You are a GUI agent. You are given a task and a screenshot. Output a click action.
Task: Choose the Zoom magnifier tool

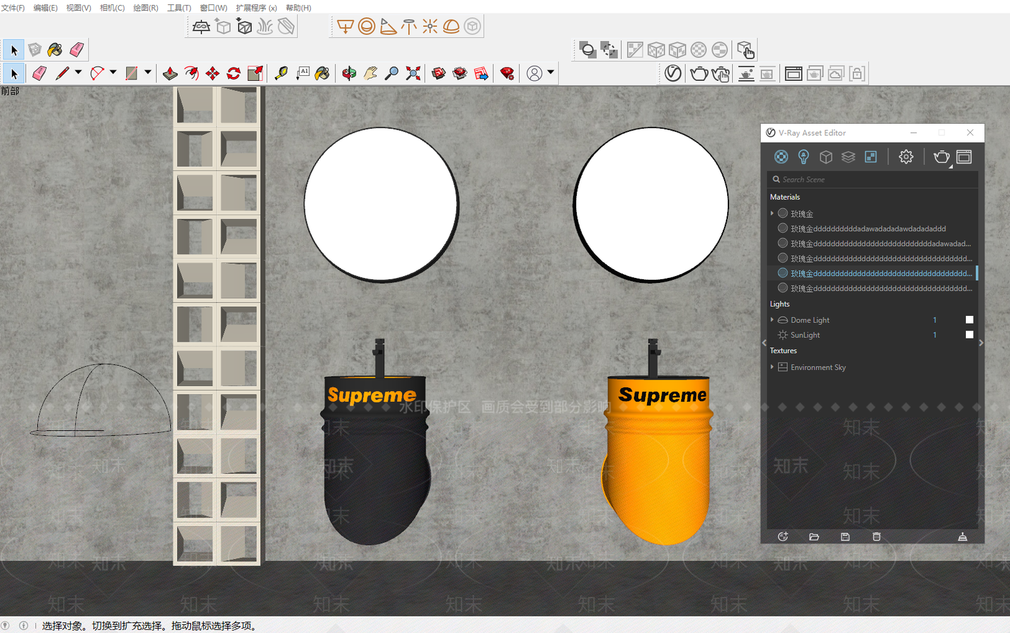pos(391,74)
